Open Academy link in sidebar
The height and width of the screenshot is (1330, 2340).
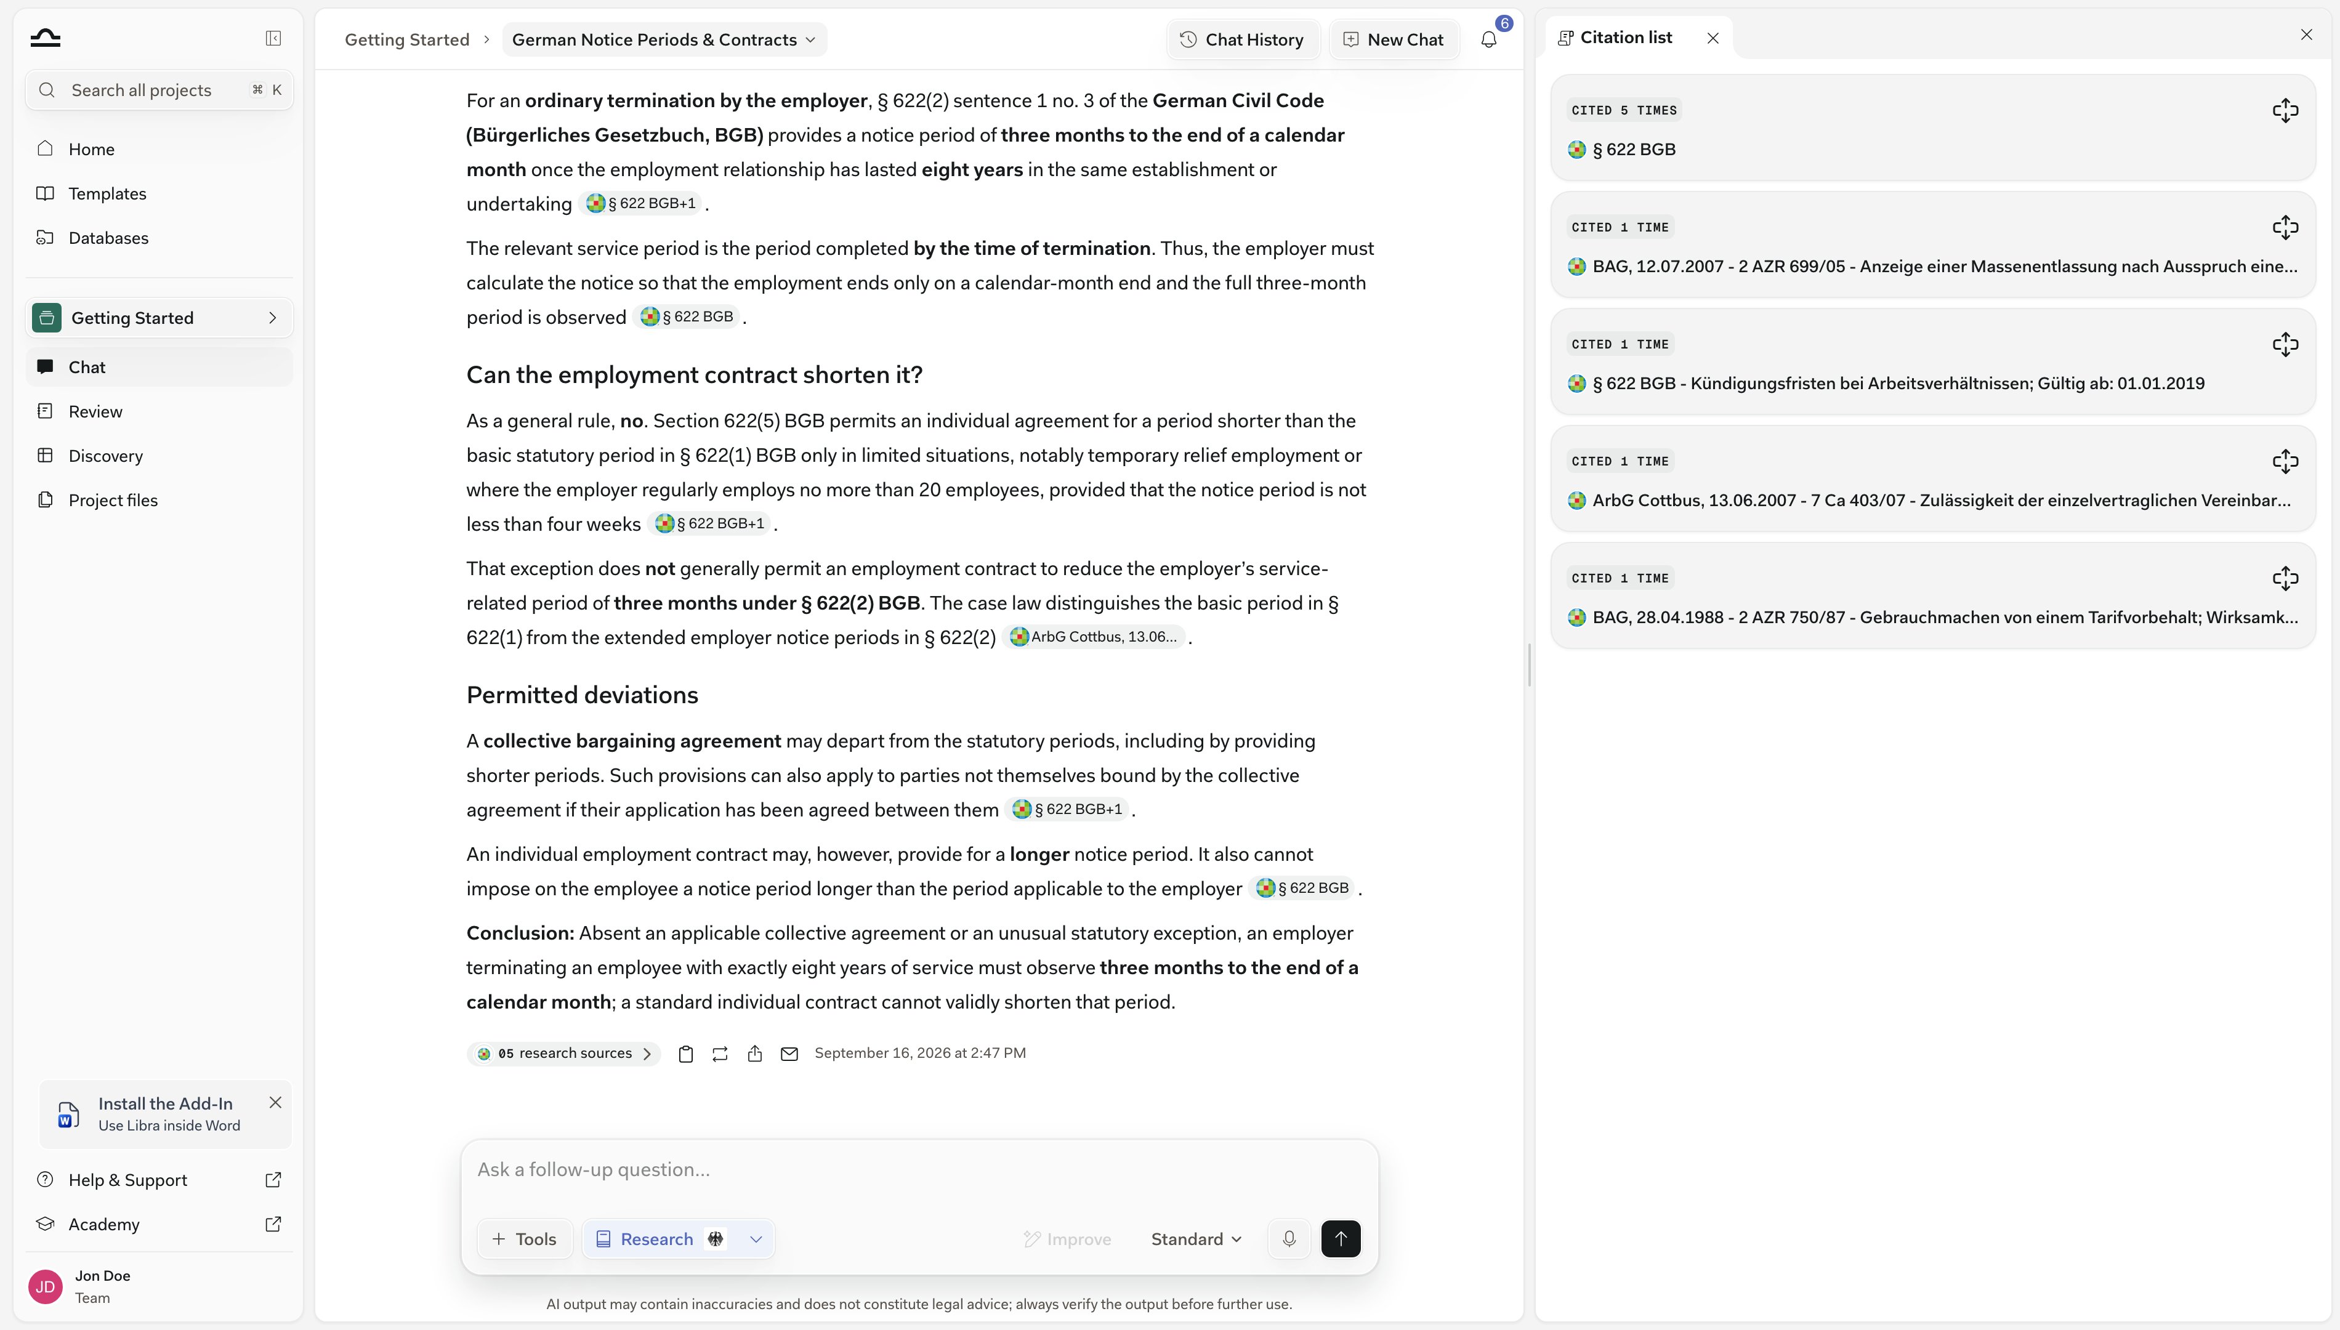coord(159,1224)
